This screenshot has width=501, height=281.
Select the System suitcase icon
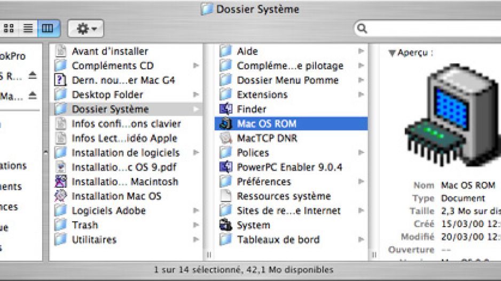click(x=226, y=225)
